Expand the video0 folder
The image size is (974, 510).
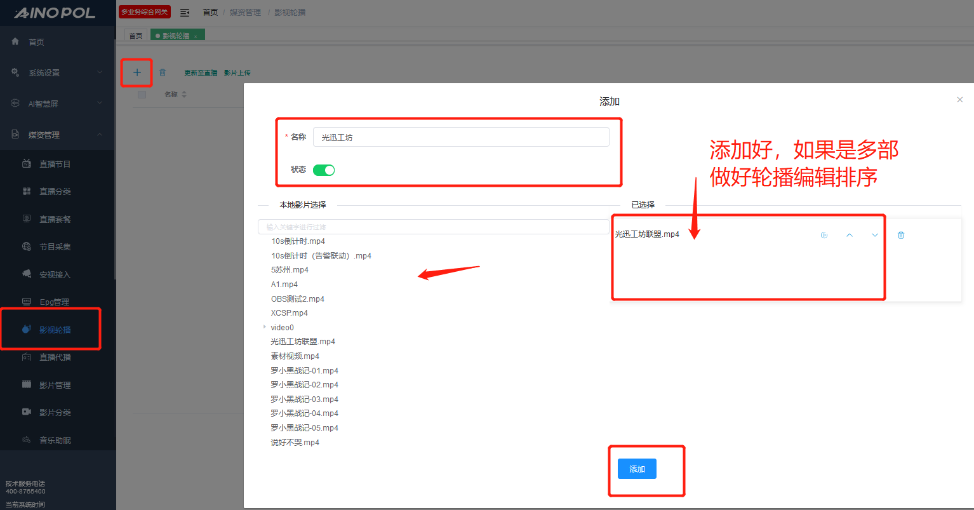coord(264,327)
